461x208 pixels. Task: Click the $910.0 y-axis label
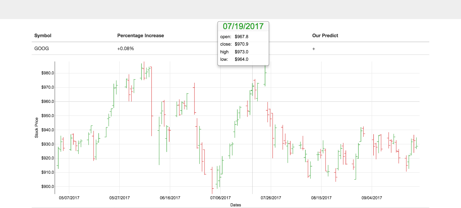click(x=48, y=172)
